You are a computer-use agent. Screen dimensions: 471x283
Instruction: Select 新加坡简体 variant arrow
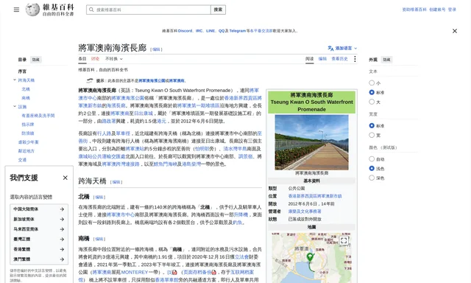coord(62,219)
